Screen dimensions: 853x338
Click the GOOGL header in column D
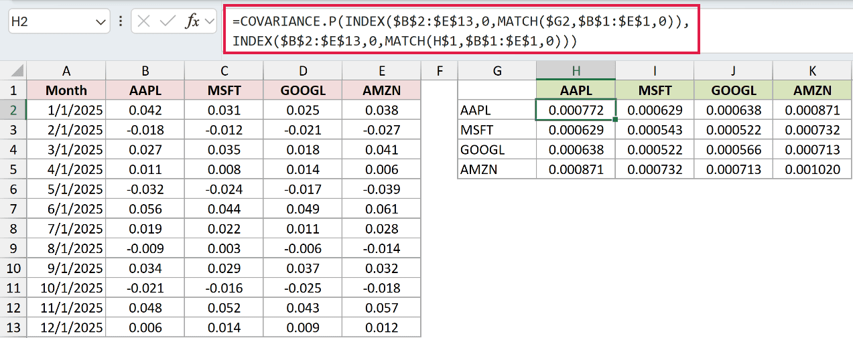(x=303, y=90)
